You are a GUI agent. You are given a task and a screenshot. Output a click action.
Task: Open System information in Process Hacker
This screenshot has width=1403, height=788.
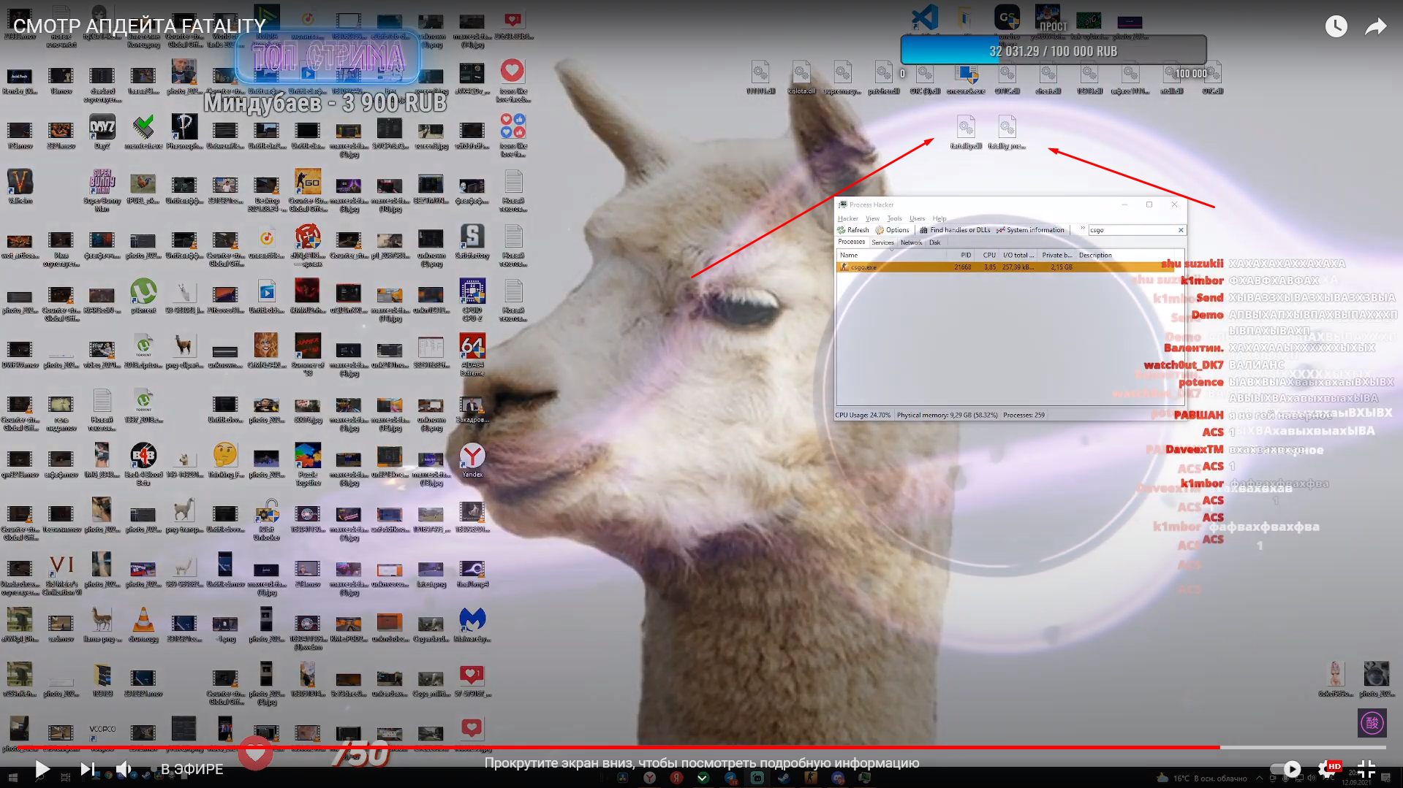(1034, 230)
